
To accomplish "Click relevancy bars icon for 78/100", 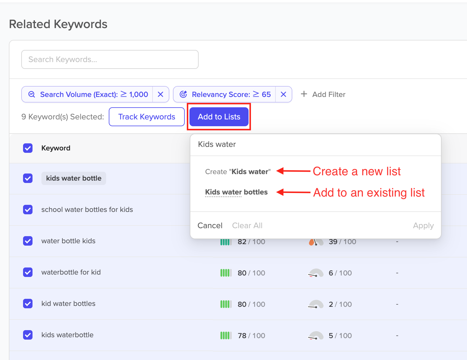I will (226, 335).
